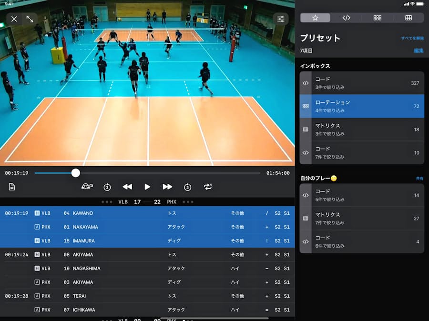The width and height of the screenshot is (429, 321).
Task: Switch to the code filter tab
Action: coord(347,18)
